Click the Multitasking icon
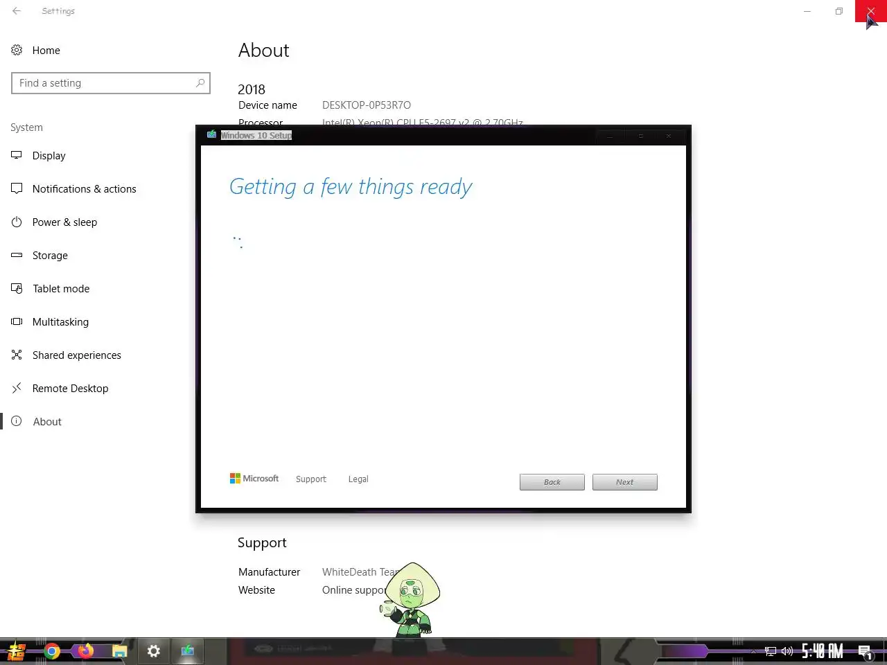 [x=17, y=321]
